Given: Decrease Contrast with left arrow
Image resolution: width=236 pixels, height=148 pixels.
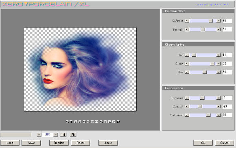Looking at the screenshot, I should 187,107.
